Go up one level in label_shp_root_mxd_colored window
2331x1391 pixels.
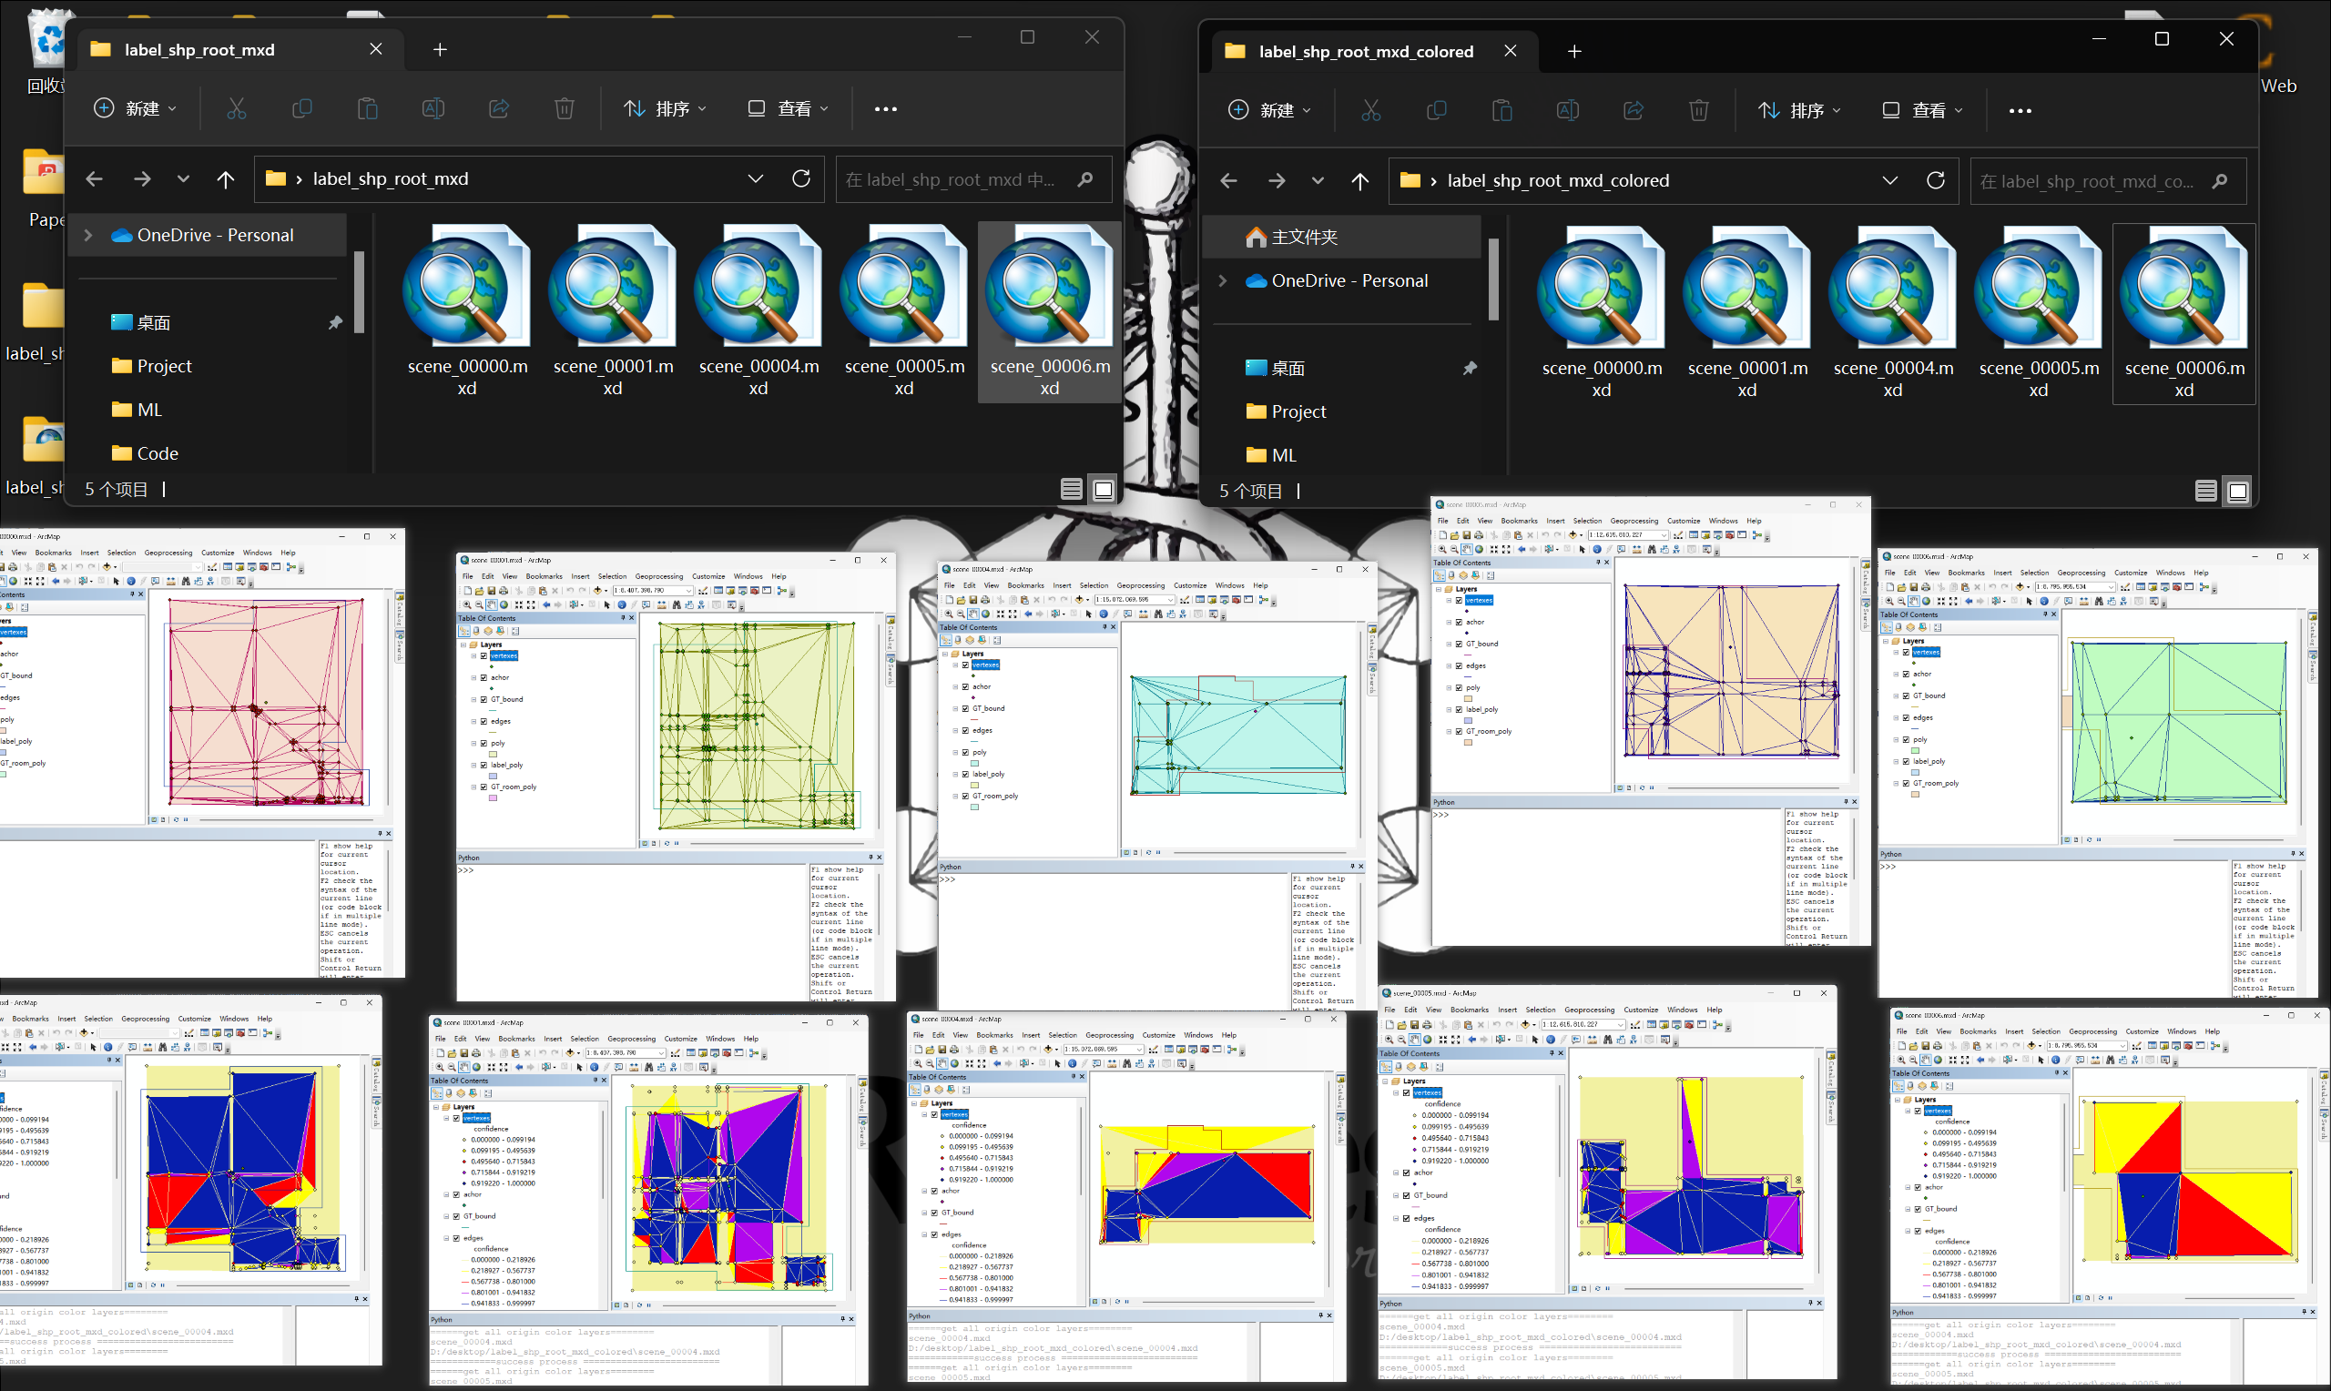point(1360,181)
